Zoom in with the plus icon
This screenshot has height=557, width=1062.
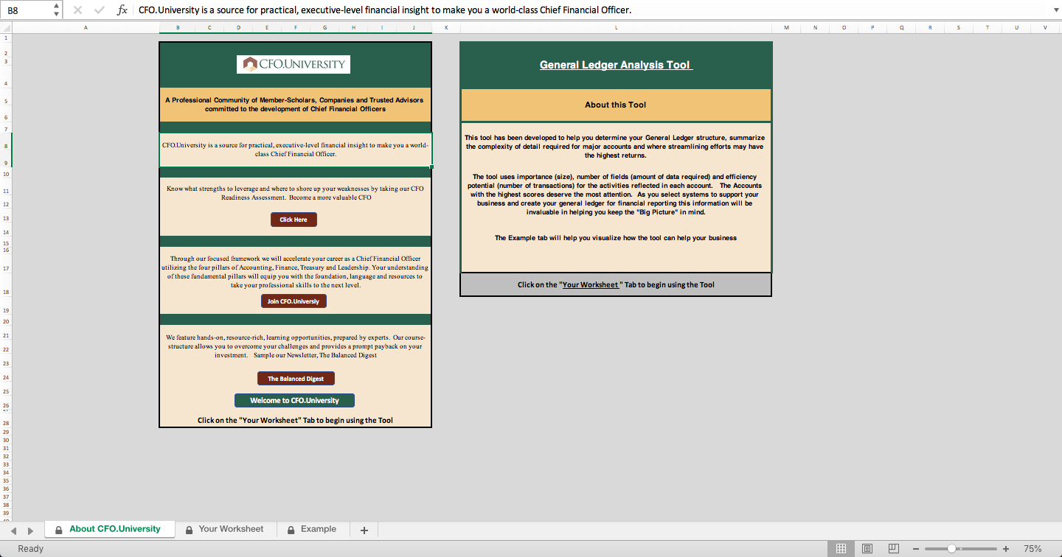click(x=1006, y=549)
